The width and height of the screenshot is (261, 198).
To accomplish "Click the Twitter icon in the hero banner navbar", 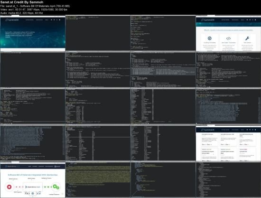I will coord(51,20).
